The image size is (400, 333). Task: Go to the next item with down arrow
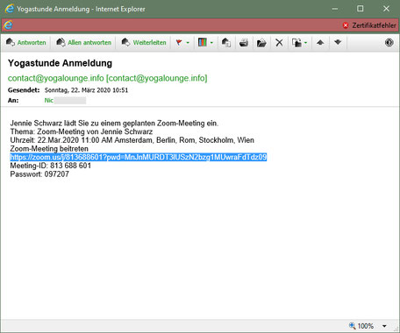[338, 43]
